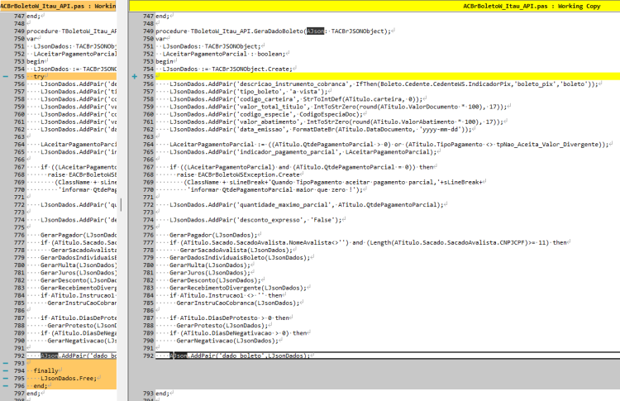Select the left pane title ACBrBoletoW_Itau_API.pas

tap(58, 6)
